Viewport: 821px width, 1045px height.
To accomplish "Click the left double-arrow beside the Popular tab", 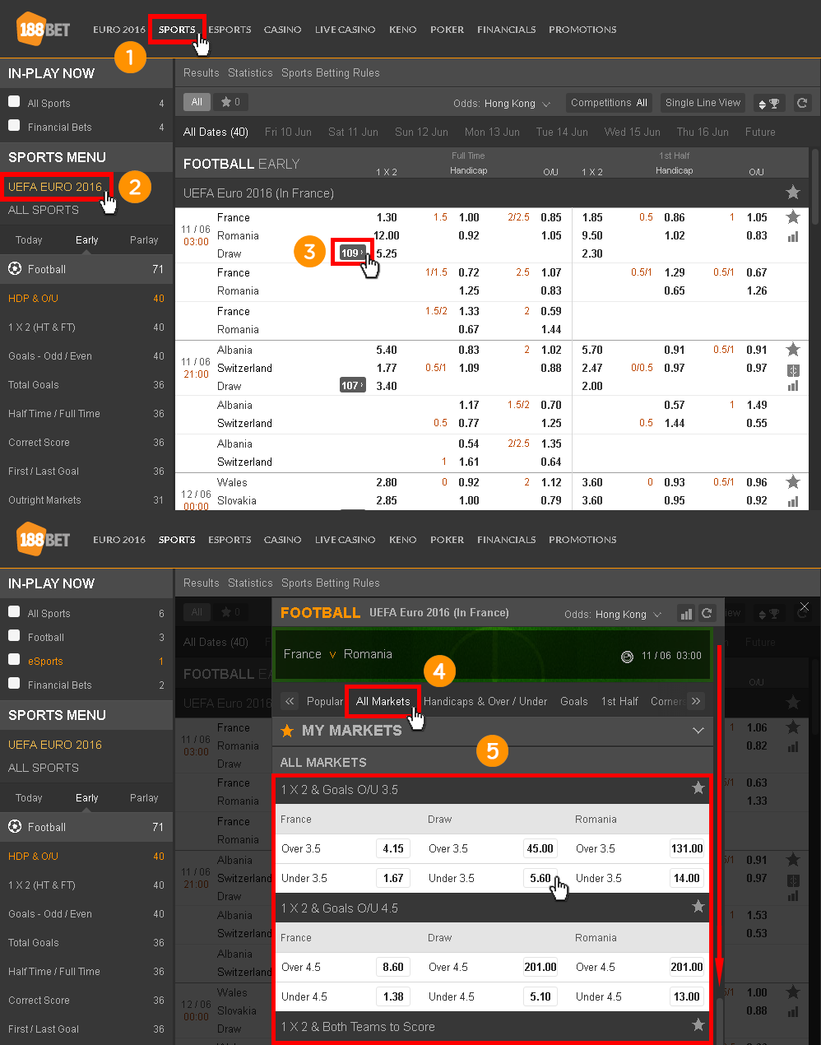I will coord(289,701).
